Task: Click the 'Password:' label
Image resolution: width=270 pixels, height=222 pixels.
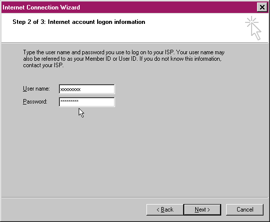Action: pos(35,102)
